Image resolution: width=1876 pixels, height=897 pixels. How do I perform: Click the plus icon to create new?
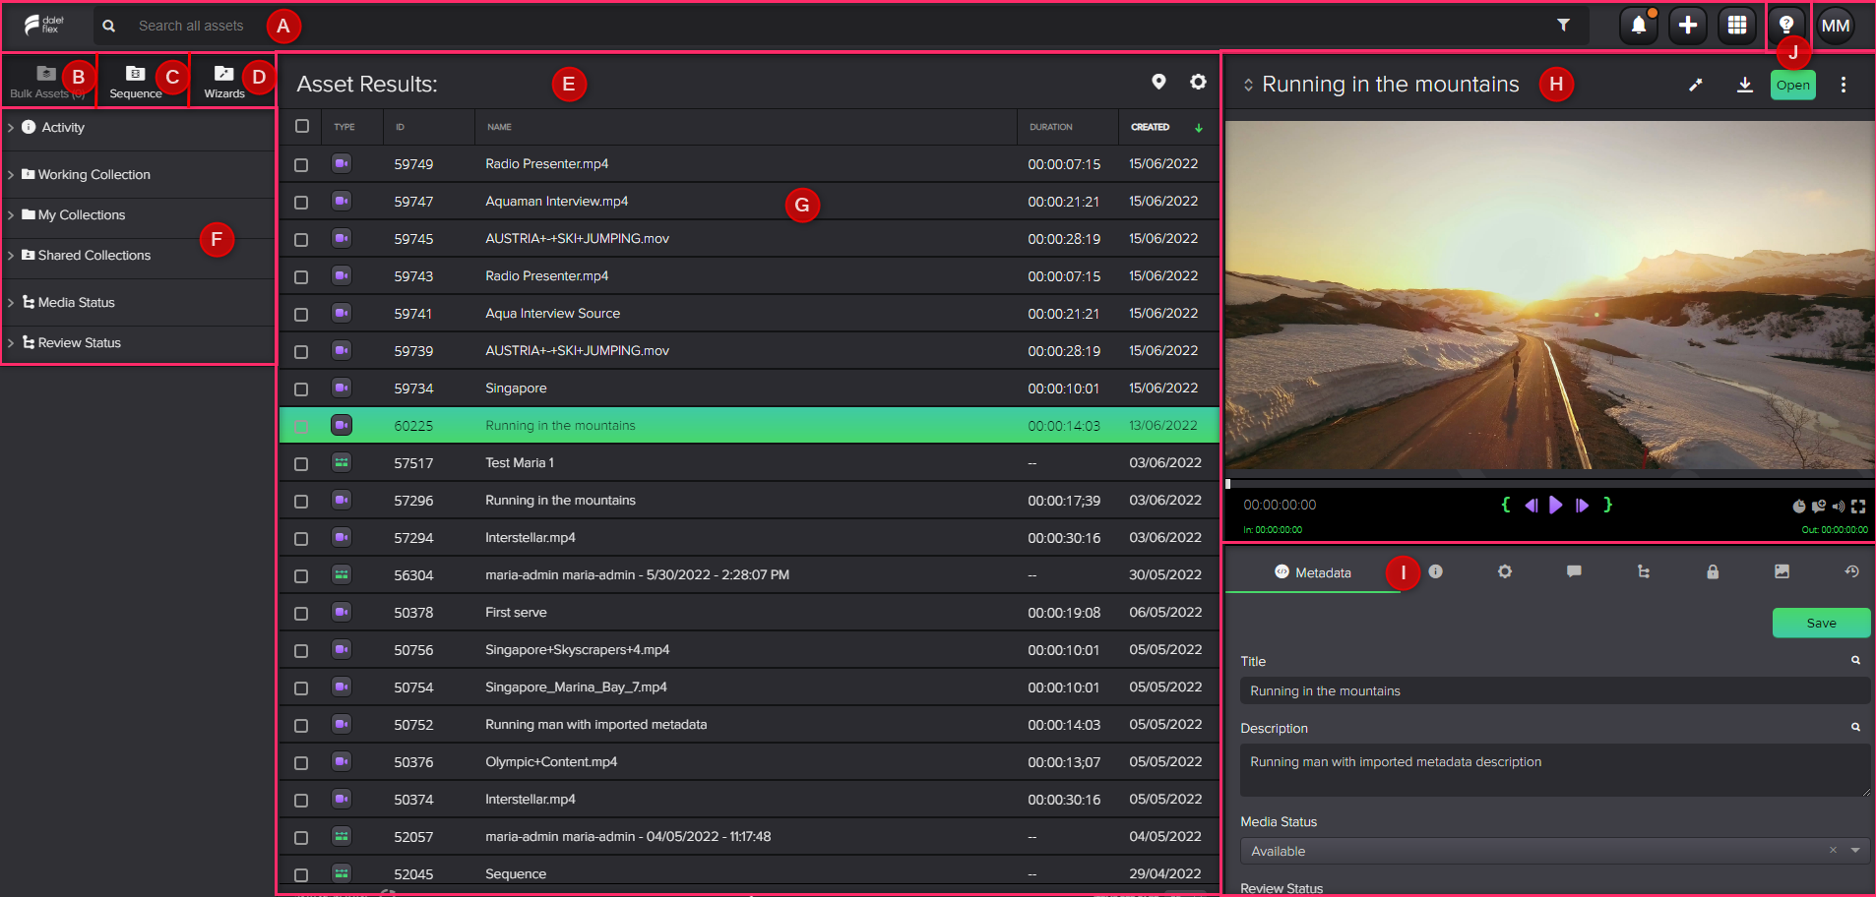point(1688,26)
